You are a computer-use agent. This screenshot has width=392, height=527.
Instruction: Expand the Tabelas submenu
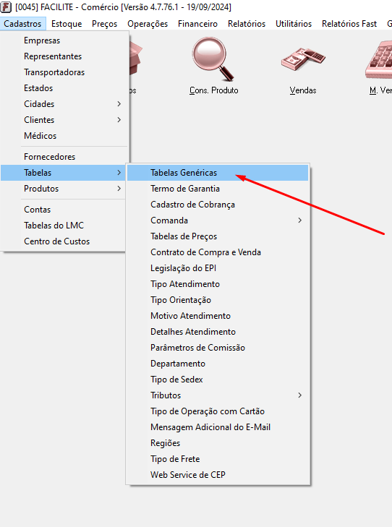click(64, 173)
